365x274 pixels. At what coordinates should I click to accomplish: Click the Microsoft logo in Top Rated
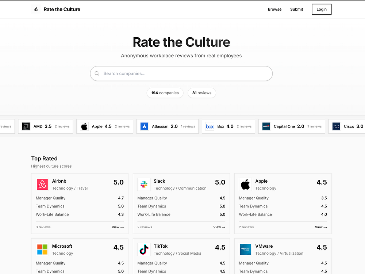(42, 250)
